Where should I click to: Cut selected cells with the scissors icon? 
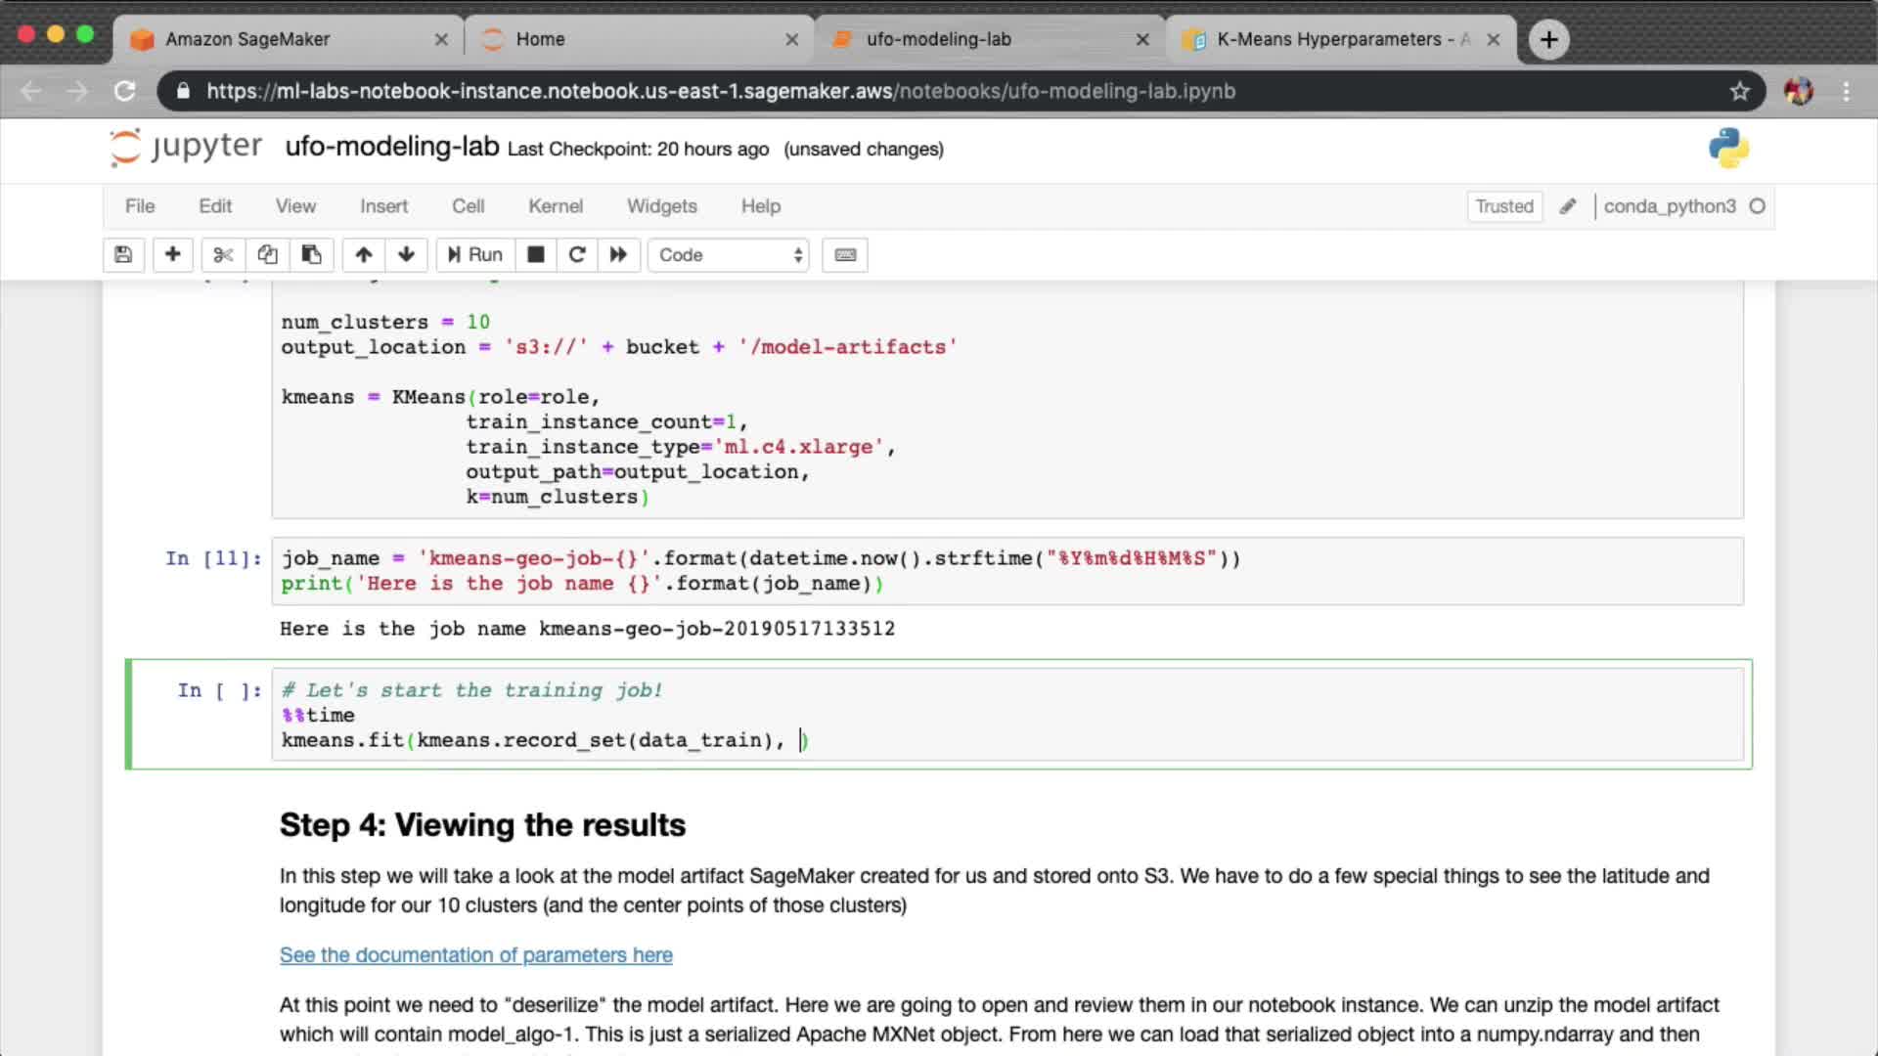pyautogui.click(x=223, y=255)
